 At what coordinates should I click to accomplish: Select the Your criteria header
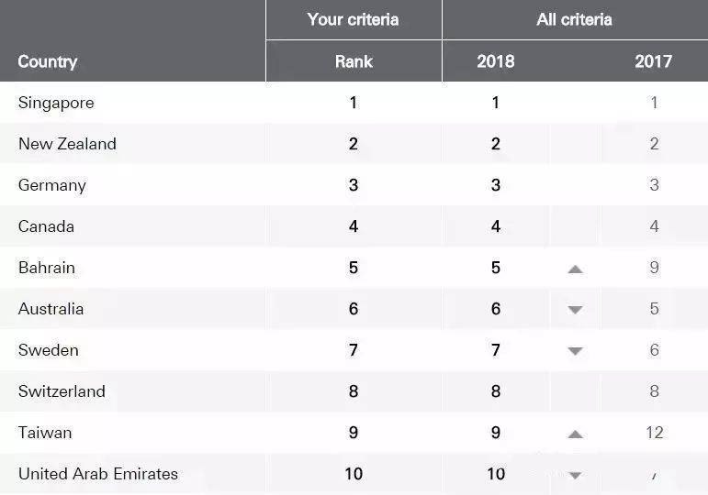click(354, 19)
